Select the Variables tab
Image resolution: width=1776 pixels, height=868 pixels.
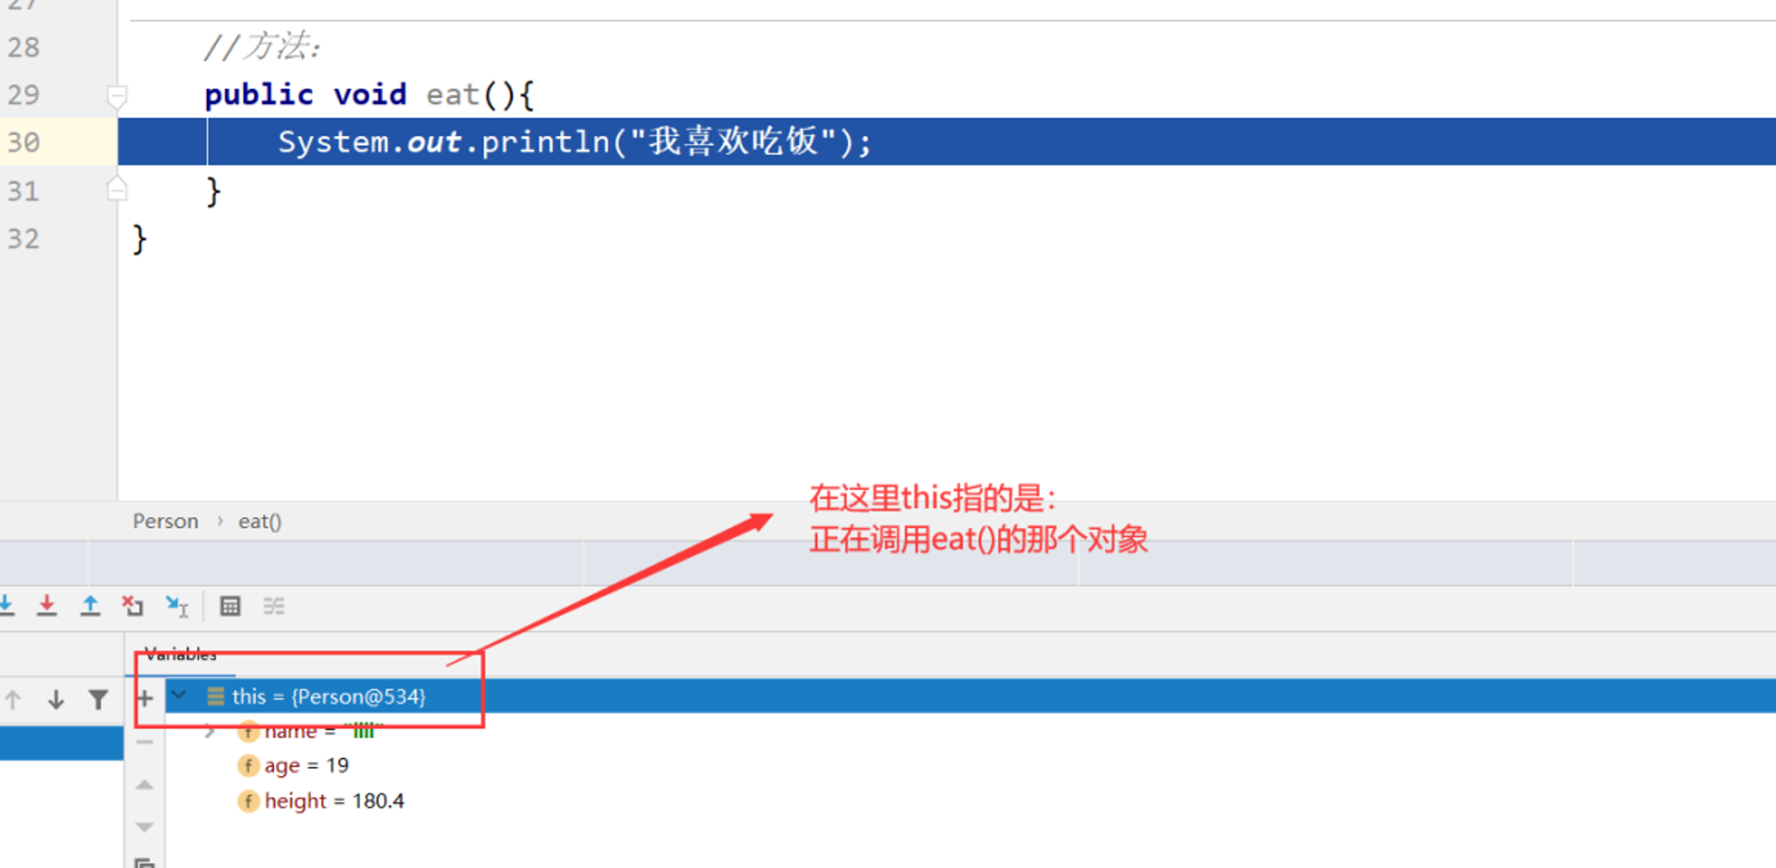click(x=181, y=655)
